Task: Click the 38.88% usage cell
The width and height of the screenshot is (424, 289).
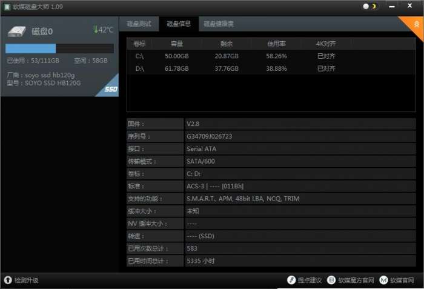Action: (x=276, y=68)
